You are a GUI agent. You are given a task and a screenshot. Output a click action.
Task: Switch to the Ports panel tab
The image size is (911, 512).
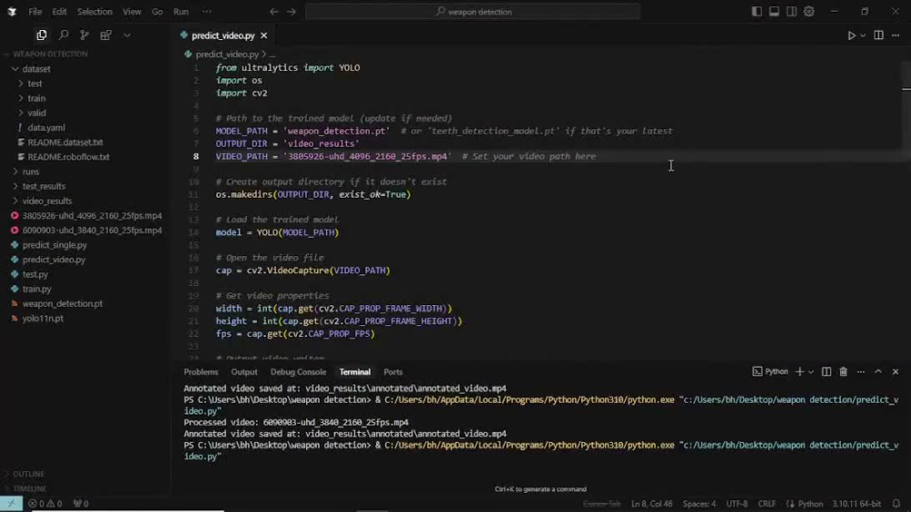pos(393,372)
